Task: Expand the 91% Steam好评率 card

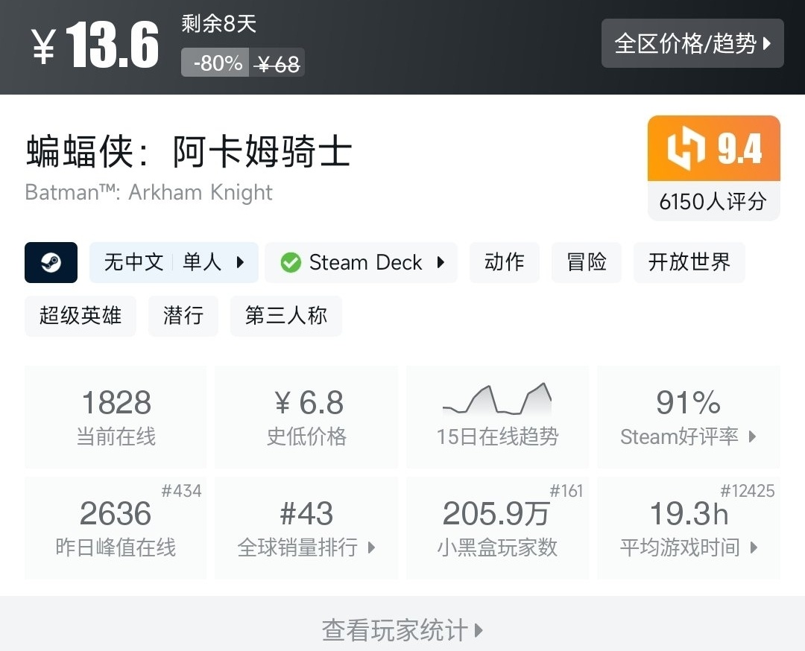Action: (689, 416)
